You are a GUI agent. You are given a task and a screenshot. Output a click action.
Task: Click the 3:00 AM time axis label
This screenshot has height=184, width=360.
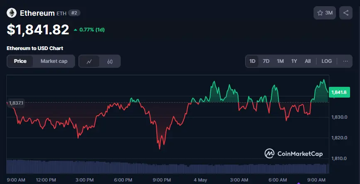[239, 180]
